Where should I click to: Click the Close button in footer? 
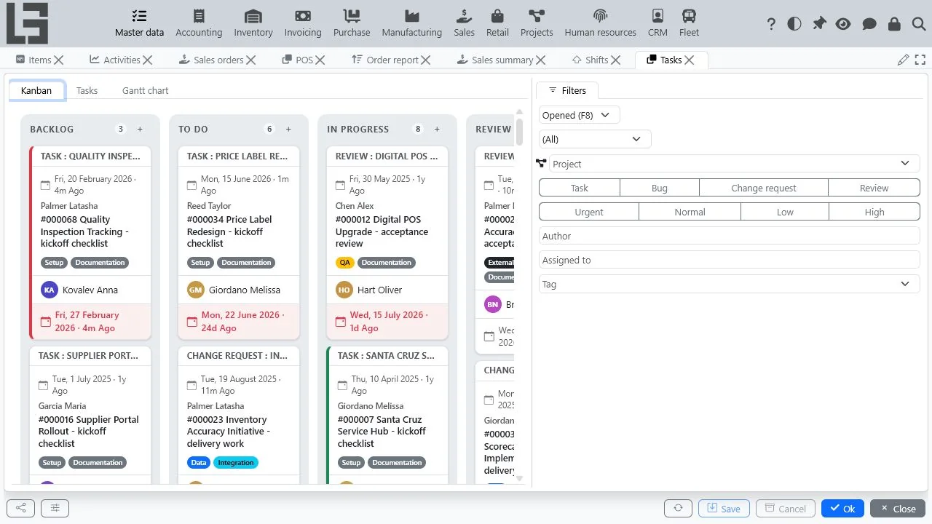click(898, 508)
